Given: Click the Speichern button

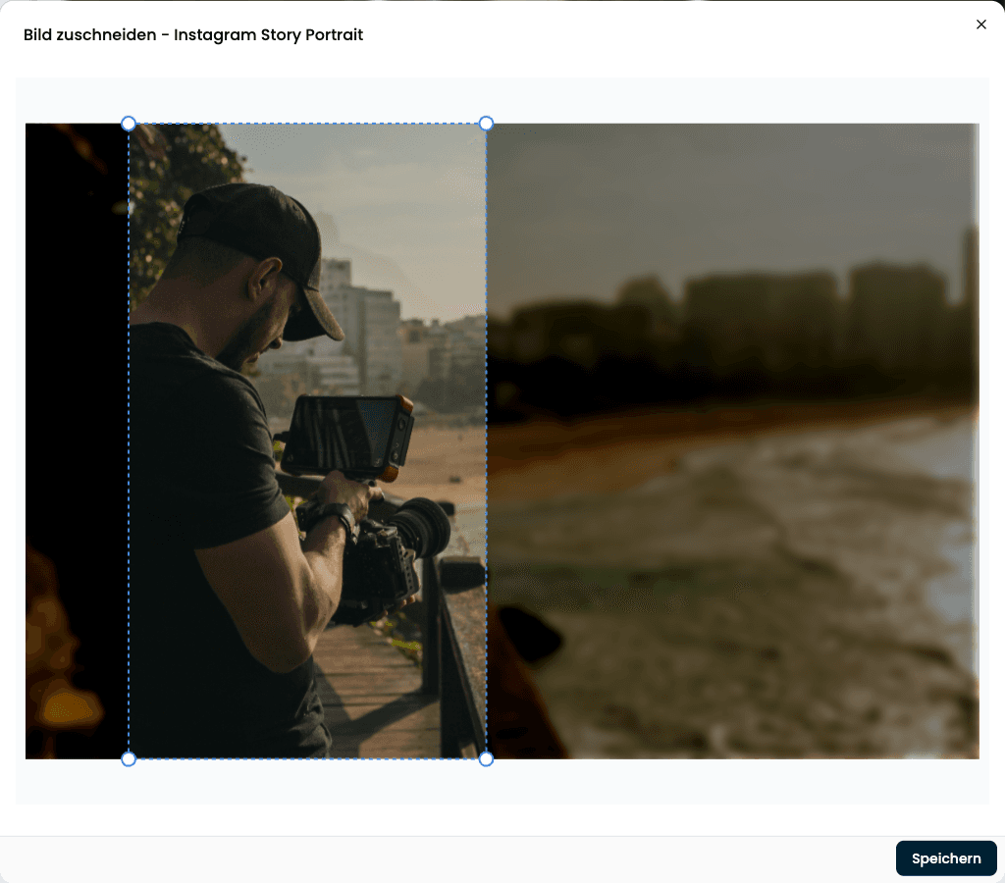Looking at the screenshot, I should (946, 858).
